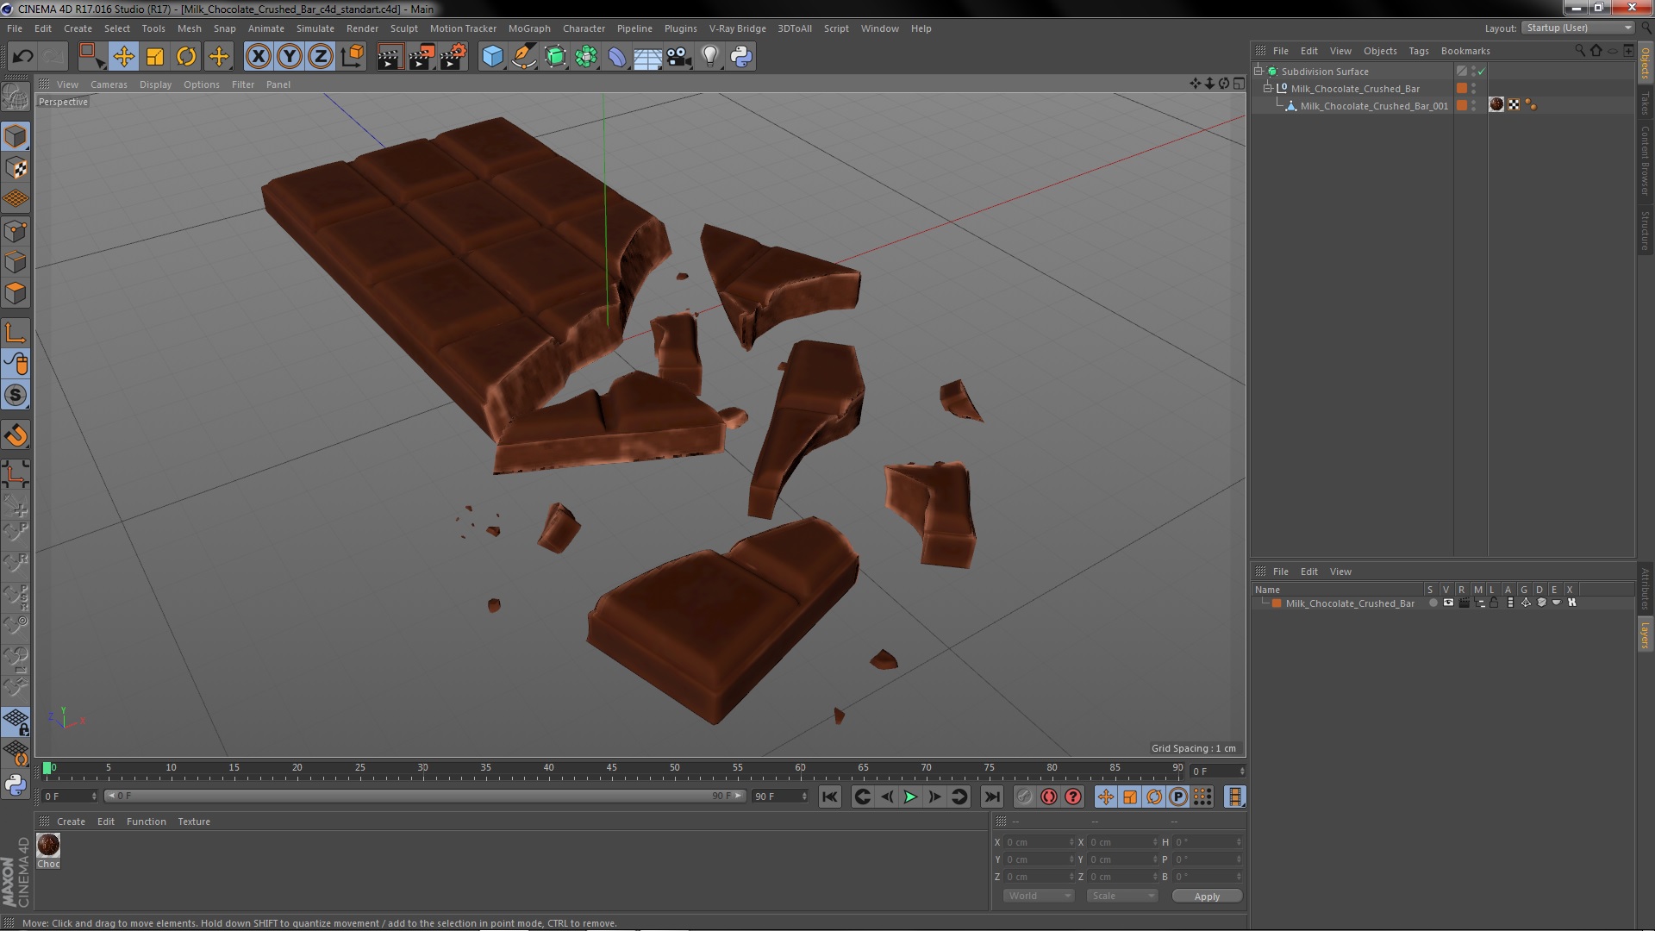The width and height of the screenshot is (1655, 931).
Task: Open the viewport Cameras menu
Action: [x=109, y=84]
